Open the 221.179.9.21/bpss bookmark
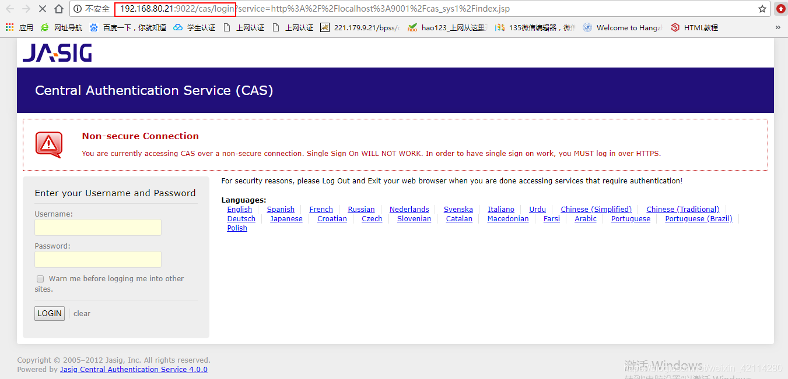The height and width of the screenshot is (379, 788). (x=360, y=27)
